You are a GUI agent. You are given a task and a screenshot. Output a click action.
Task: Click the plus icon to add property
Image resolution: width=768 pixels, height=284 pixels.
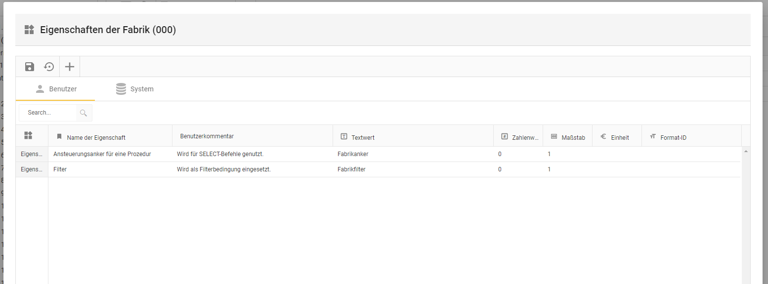70,67
